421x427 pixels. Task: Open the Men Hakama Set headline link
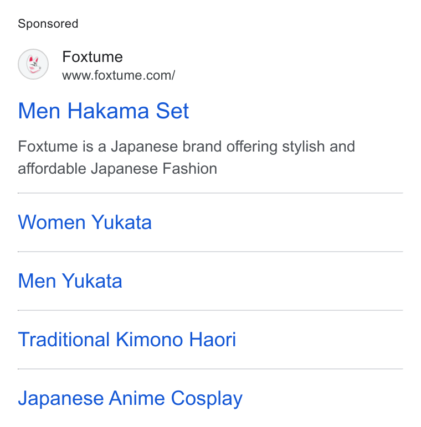pos(104,111)
